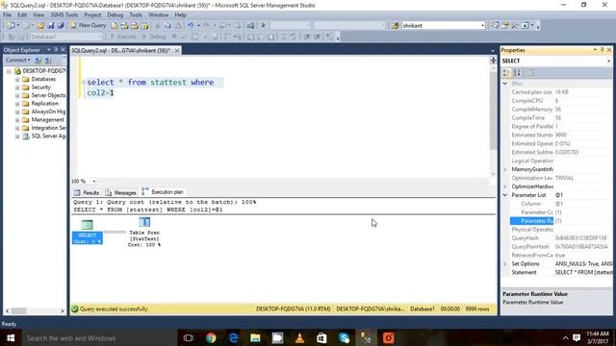Expand the Server Objects folder node
Image resolution: width=616 pixels, height=346 pixels.
coord(17,95)
